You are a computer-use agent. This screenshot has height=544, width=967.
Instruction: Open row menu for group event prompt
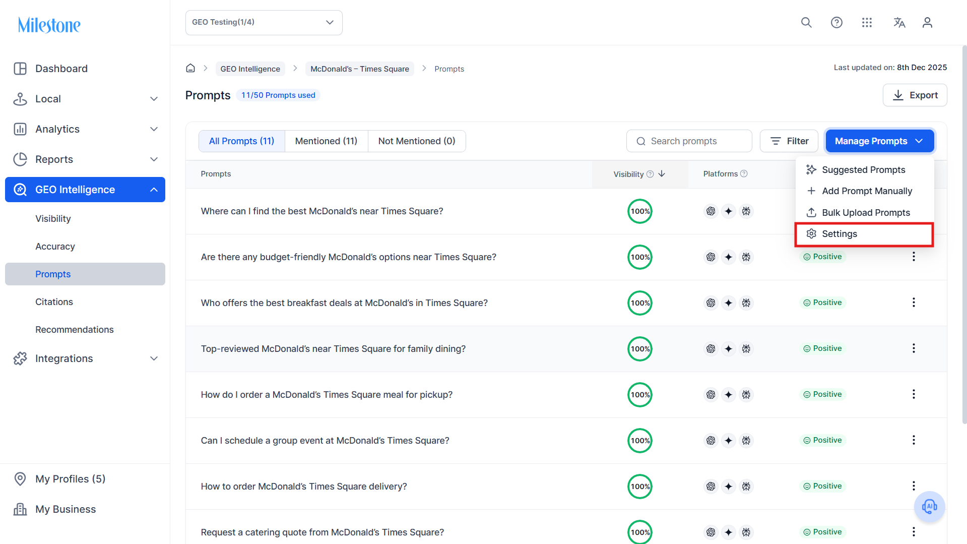click(x=914, y=440)
